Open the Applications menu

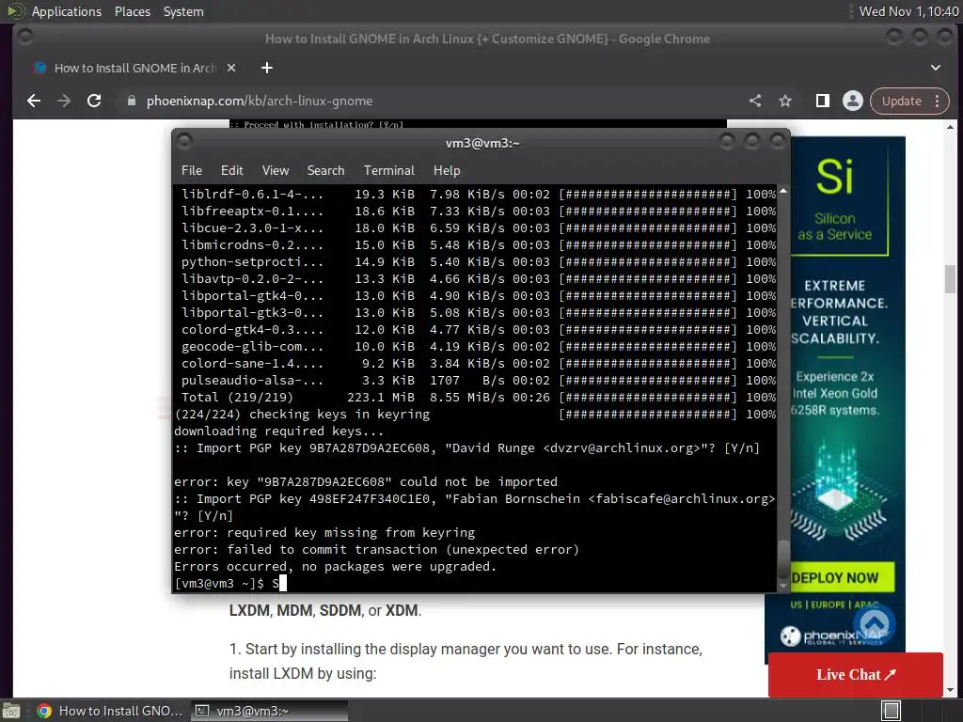coord(67,11)
